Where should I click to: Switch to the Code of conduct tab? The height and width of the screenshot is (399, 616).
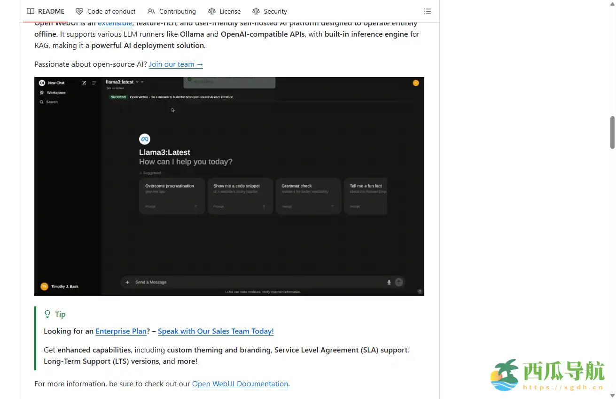coord(111,11)
